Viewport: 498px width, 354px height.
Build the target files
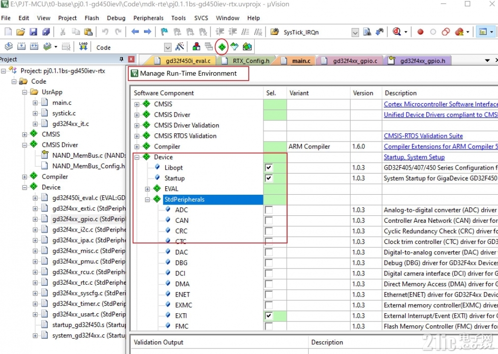click(x=21, y=47)
